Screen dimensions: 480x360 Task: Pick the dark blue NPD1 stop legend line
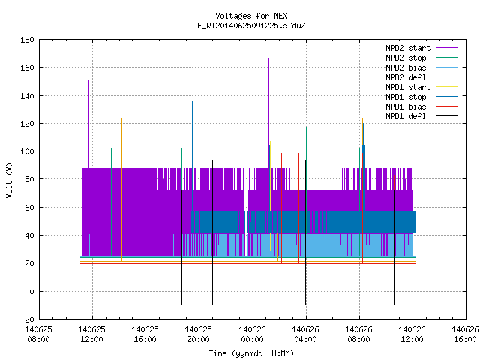point(446,97)
